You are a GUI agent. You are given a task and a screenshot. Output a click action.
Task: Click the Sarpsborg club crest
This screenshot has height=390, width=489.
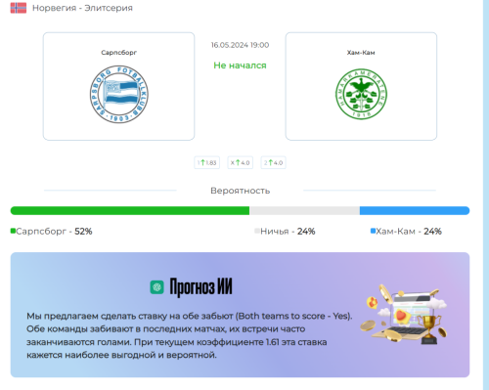click(119, 95)
